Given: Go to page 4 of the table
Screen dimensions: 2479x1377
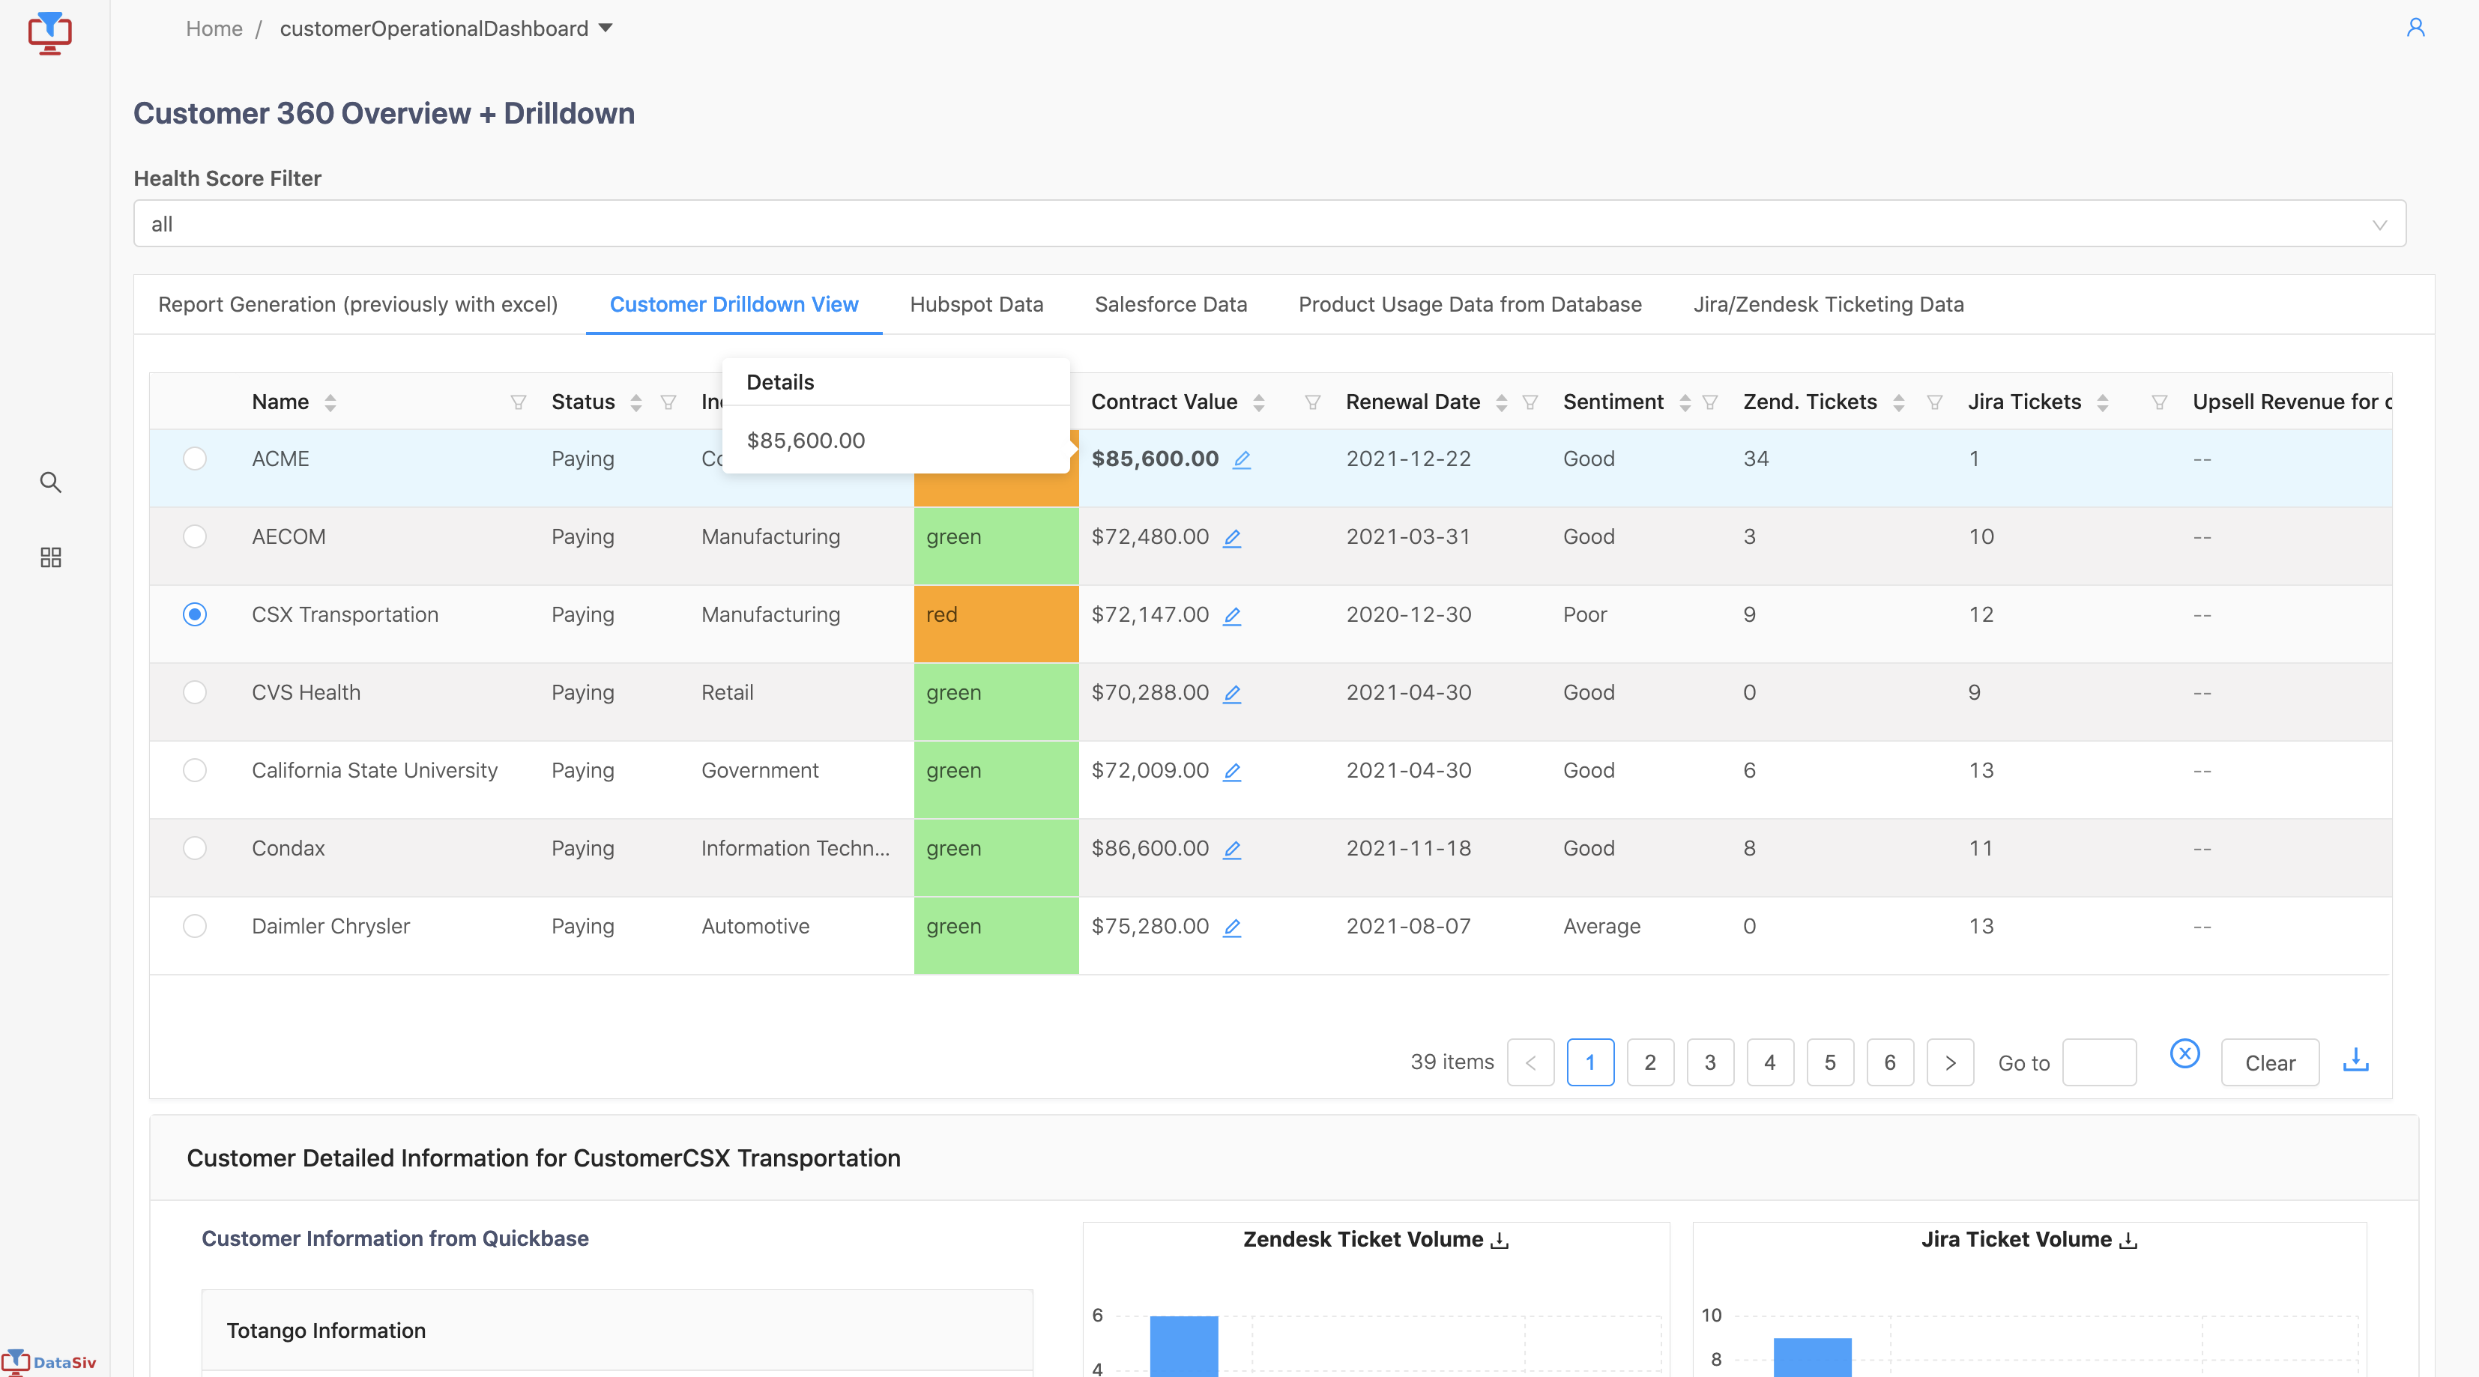Looking at the screenshot, I should point(1770,1063).
